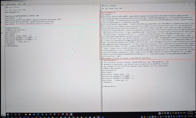
Task: Open File menu in left Notepad
Action: pyautogui.click(x=7, y=10)
